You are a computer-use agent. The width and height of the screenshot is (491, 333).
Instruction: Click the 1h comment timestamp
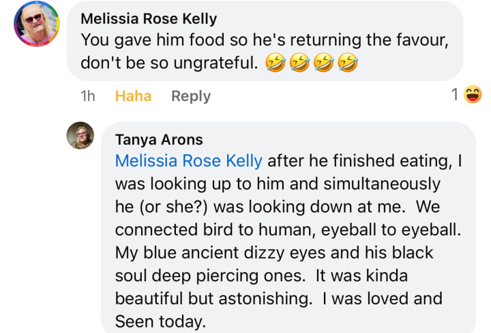[x=88, y=96]
